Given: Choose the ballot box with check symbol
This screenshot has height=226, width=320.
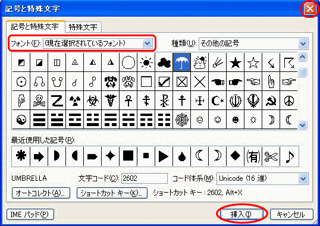Looking at the screenshot, I should tap(164, 81).
